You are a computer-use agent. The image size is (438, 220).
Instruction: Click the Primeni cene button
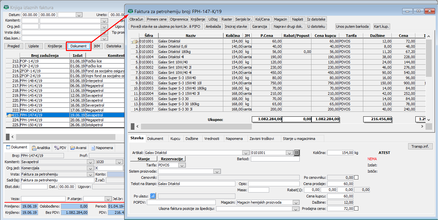[157, 19]
